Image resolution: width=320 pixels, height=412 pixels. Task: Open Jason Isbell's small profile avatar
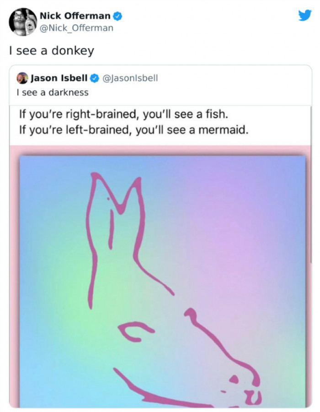coord(22,78)
